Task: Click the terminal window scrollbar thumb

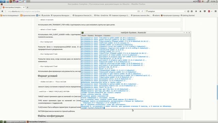Action: (x=190, y=103)
